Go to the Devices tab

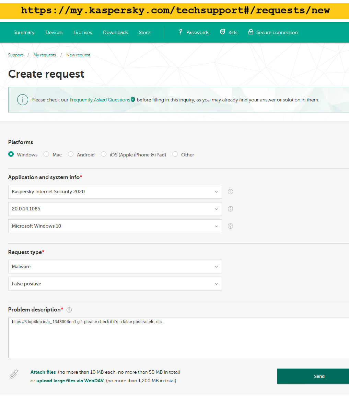pos(54,32)
